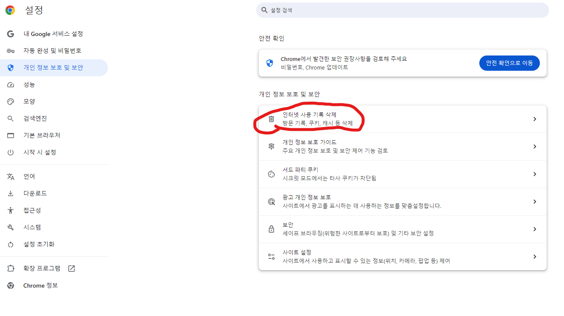Click the download arrow icon next to 다운로드
This screenshot has width=564, height=316.
tap(11, 194)
